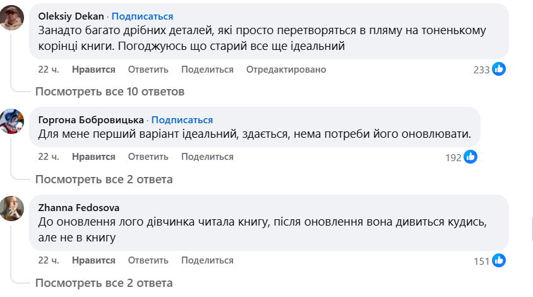533x297 pixels.
Task: Like Горгона Бобровицька's comment via Нравится
Action: pyautogui.click(x=93, y=157)
